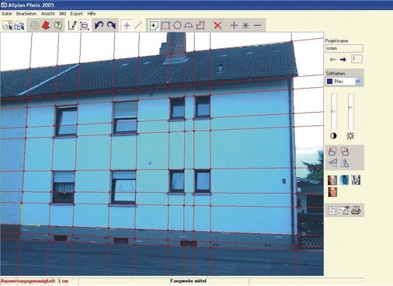The height and width of the screenshot is (286, 393).
Task: Select the stepped polygon outline tool
Action: pyautogui.click(x=201, y=26)
